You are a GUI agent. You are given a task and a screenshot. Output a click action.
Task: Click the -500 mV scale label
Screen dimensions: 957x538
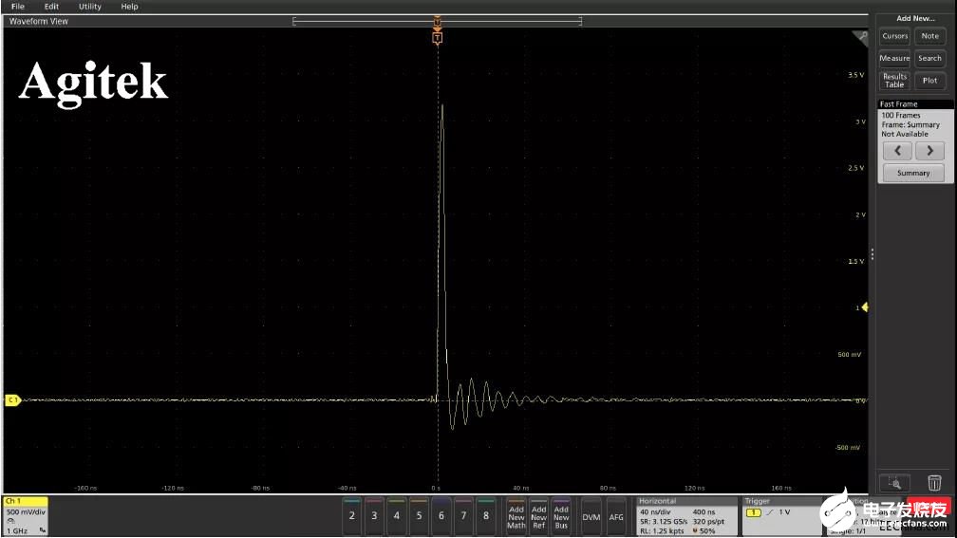pos(848,448)
